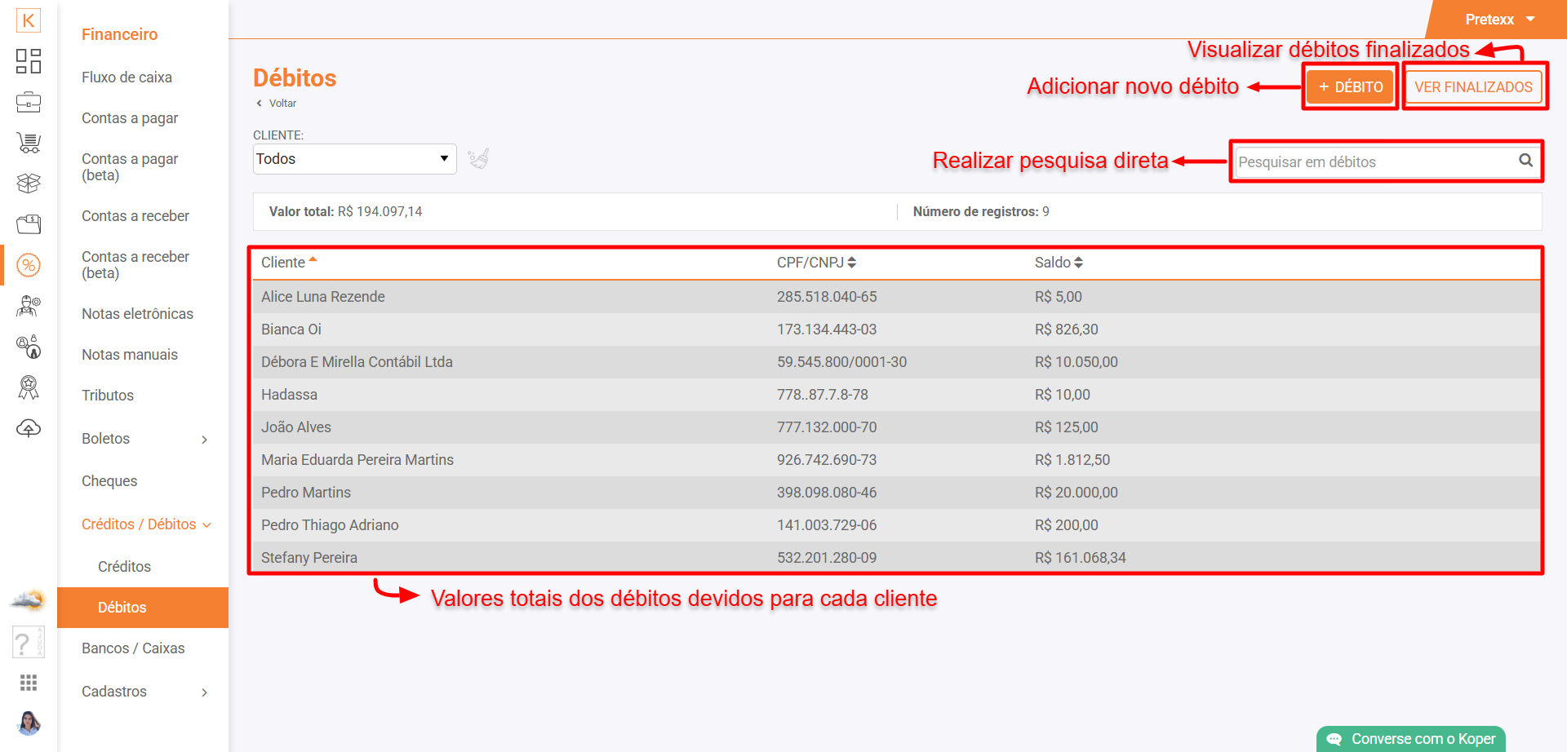Open the Cliente dropdown showing Todos
This screenshot has height=752, width=1567.
point(354,159)
